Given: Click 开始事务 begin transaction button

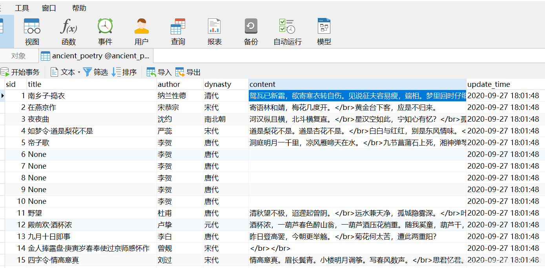Looking at the screenshot, I should (x=20, y=72).
